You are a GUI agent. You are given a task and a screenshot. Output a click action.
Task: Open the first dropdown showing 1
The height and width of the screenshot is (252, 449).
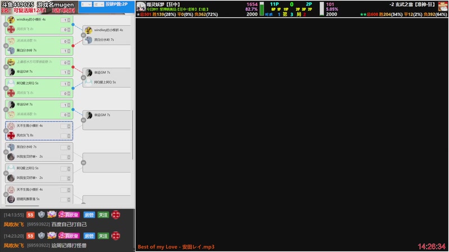click(86, 4)
